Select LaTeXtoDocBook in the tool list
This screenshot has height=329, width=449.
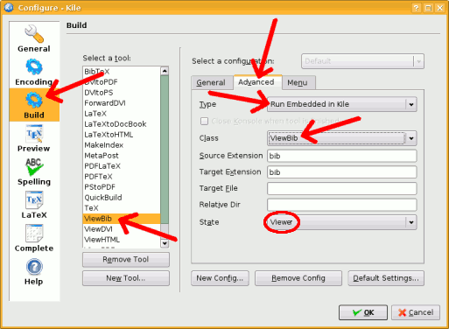coord(122,124)
